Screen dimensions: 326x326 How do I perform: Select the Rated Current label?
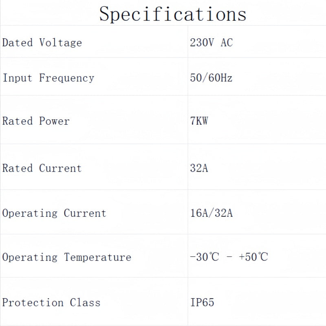(x=42, y=168)
